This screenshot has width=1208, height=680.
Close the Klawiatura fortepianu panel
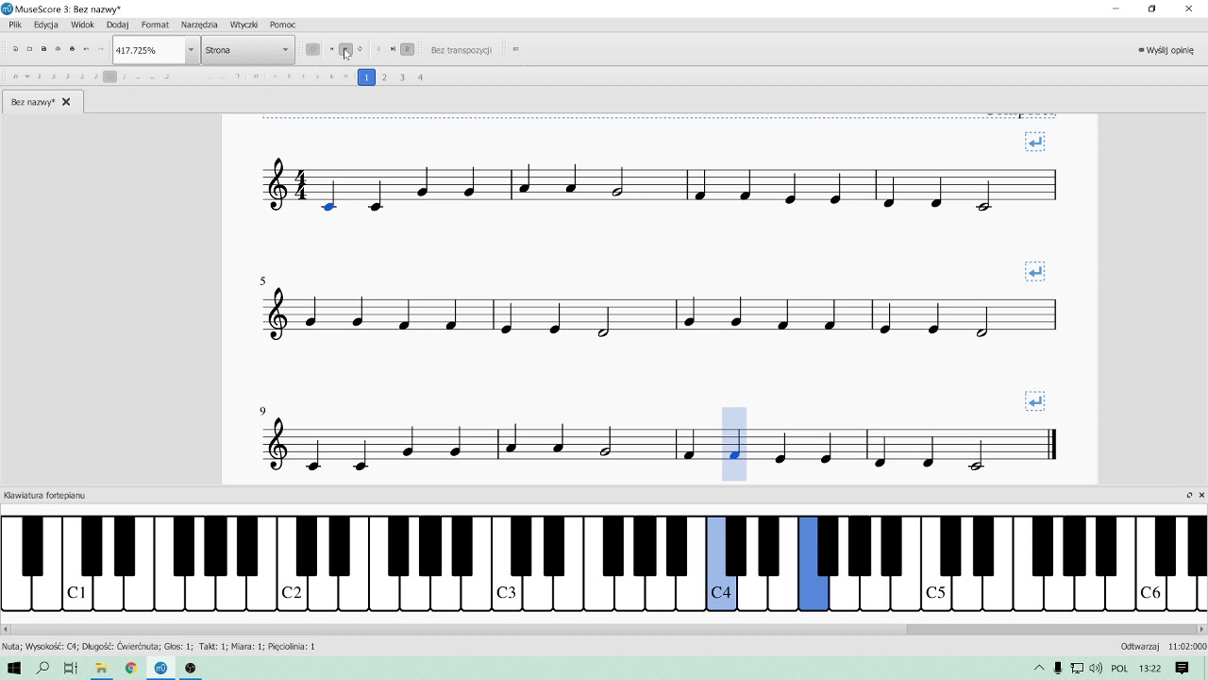tap(1201, 495)
